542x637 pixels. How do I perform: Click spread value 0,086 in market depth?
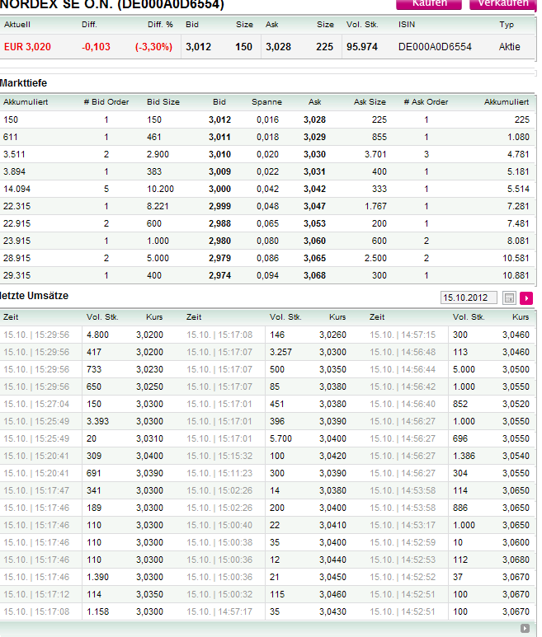267,258
